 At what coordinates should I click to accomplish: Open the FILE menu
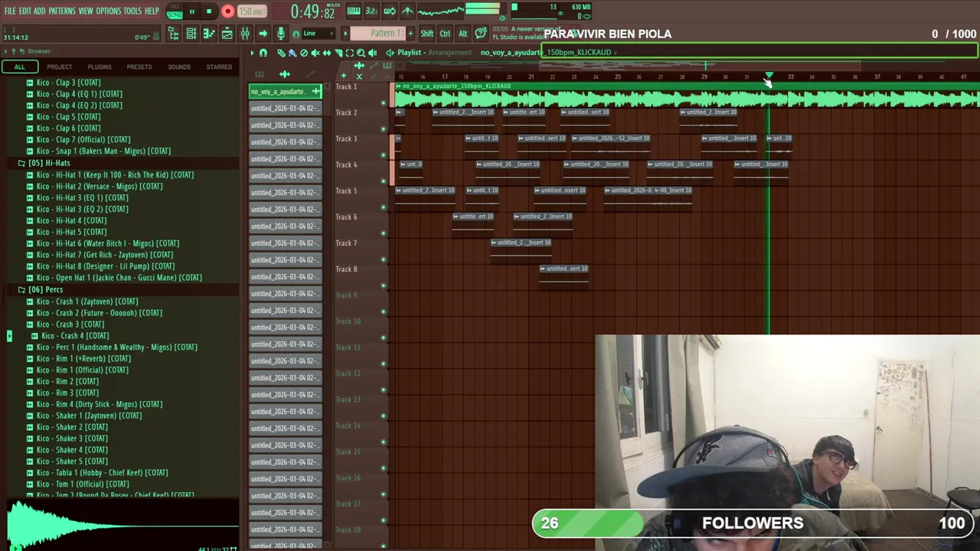10,11
